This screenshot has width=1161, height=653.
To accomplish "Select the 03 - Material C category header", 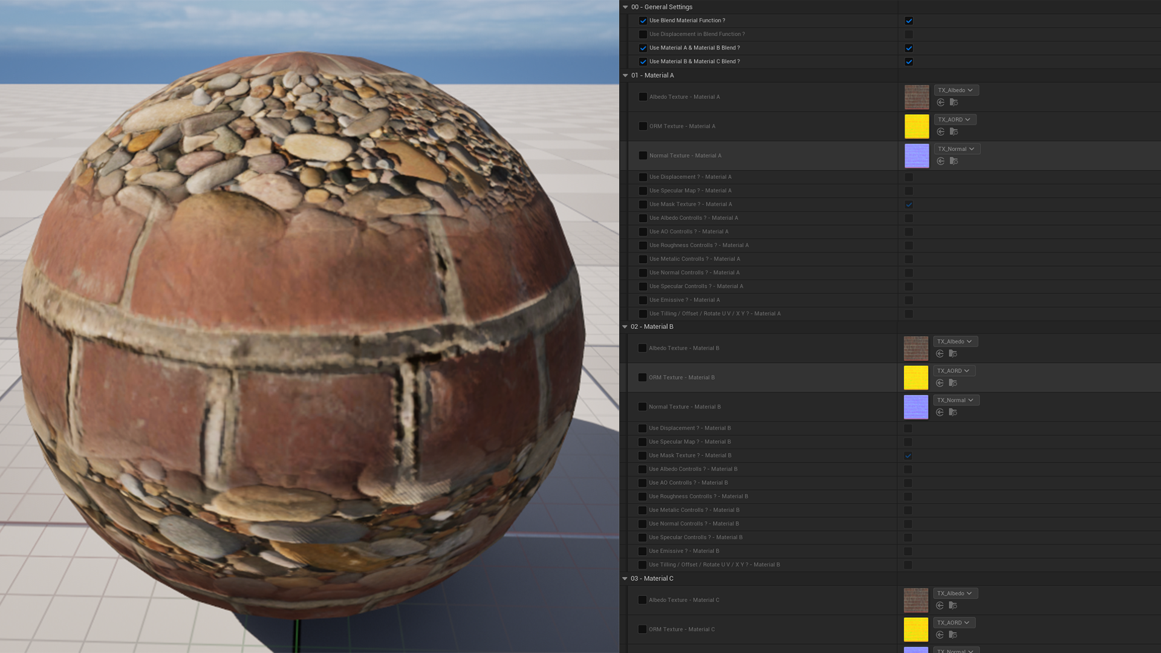I will point(652,579).
